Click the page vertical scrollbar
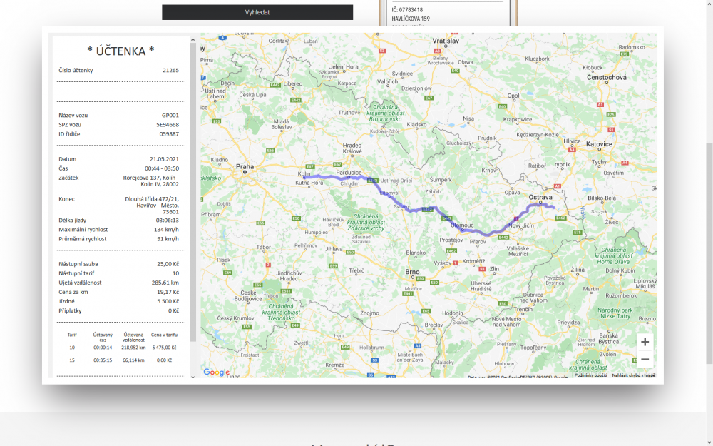The width and height of the screenshot is (713, 446). (709, 253)
